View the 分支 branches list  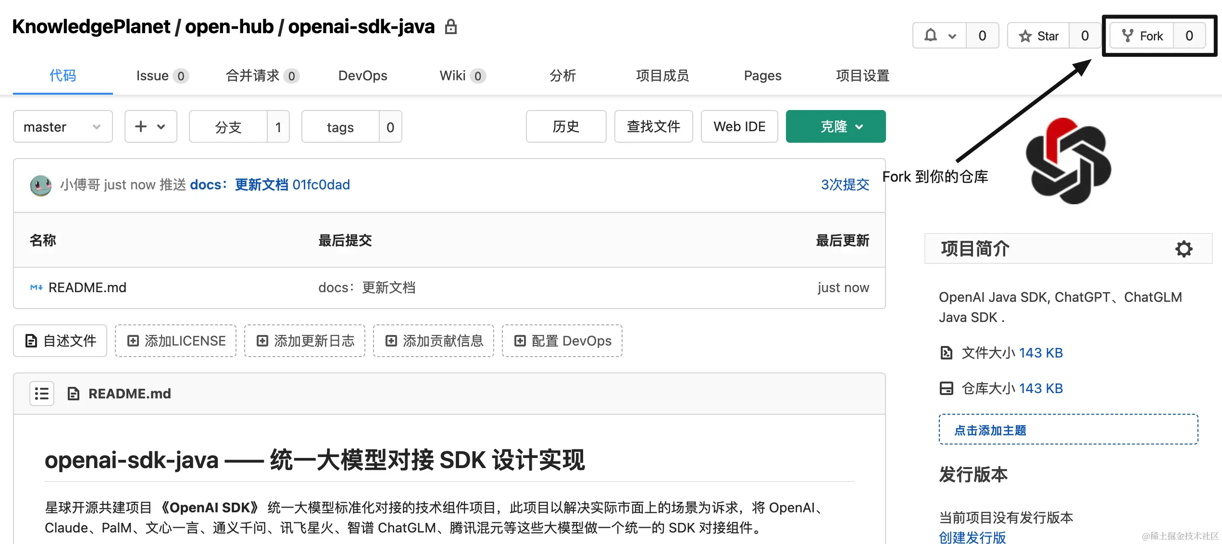tap(228, 126)
